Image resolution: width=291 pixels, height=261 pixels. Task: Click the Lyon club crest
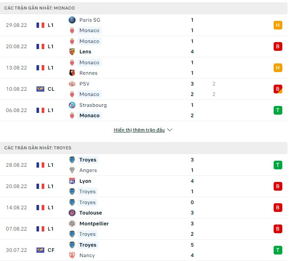(72, 181)
